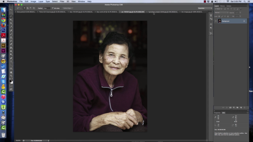
Task: Choose Add to selection mode
Action: (x=28, y=8)
